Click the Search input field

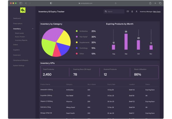[x=114, y=12]
